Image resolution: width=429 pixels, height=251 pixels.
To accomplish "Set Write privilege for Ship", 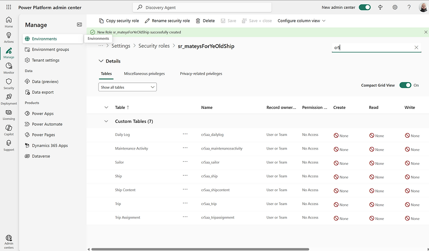I will [412, 177].
